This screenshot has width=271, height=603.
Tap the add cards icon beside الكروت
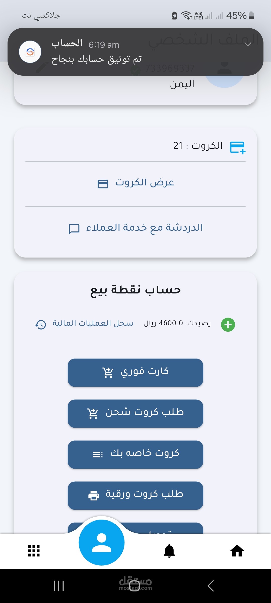pyautogui.click(x=237, y=147)
